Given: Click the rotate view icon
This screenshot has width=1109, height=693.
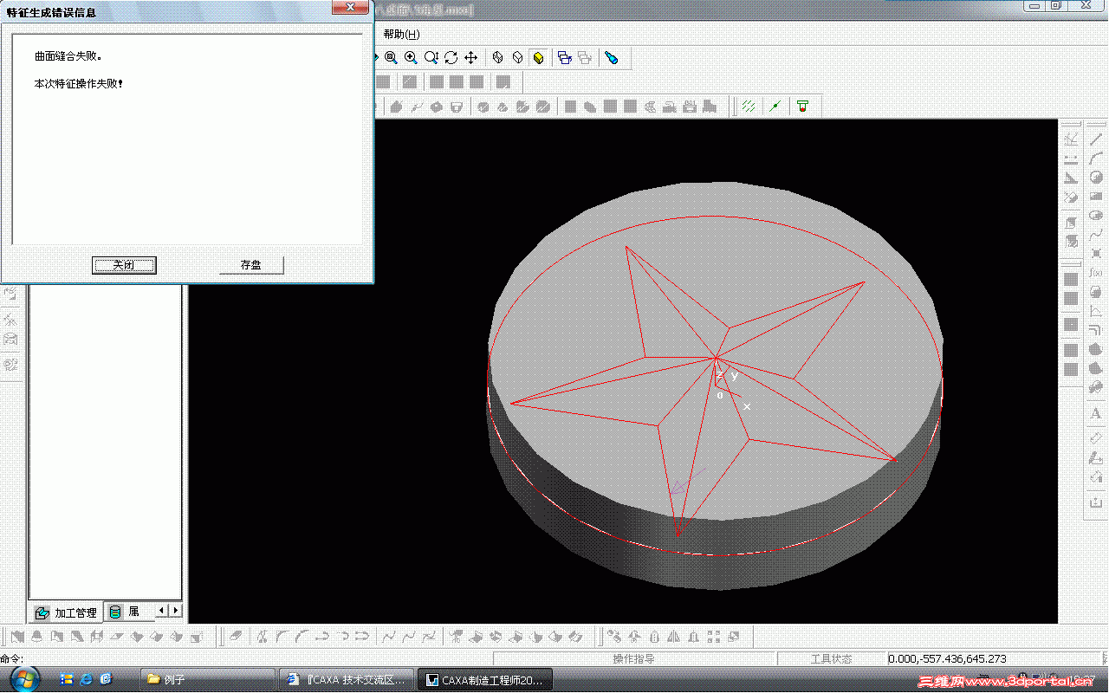Looking at the screenshot, I should pos(451,58).
